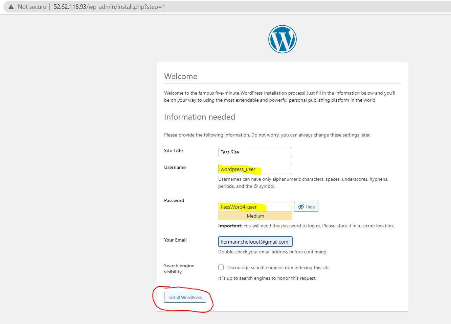Click the Not secure label
This screenshot has height=324, width=451.
point(32,7)
